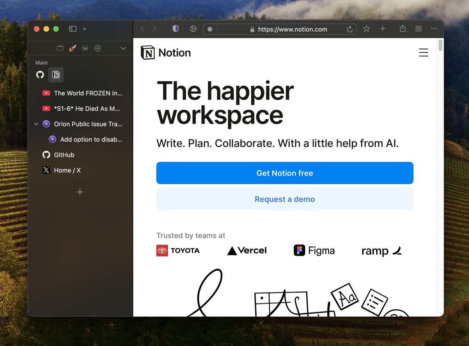Image resolution: width=469 pixels, height=346 pixels.
Task: Reload the page with the refresh icon
Action: pyautogui.click(x=350, y=29)
